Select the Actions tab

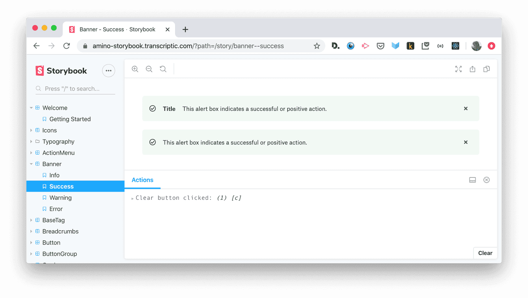(143, 180)
